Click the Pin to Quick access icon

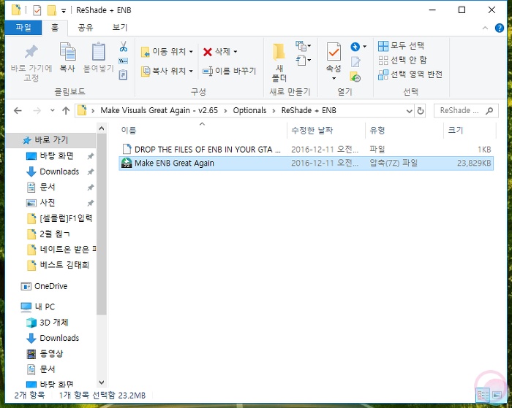[31, 52]
